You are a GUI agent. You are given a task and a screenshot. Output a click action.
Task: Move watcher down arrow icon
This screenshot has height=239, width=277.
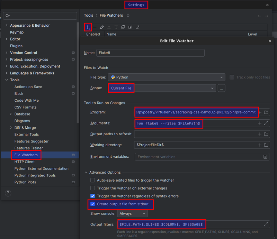click(116, 27)
